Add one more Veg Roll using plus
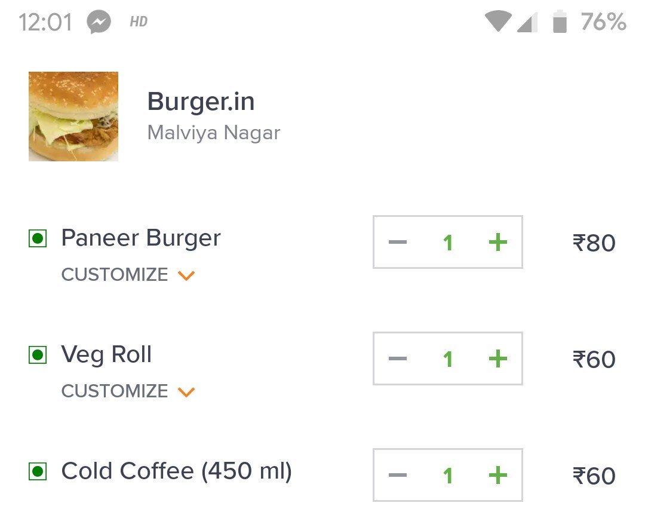645x524 pixels. [x=497, y=358]
